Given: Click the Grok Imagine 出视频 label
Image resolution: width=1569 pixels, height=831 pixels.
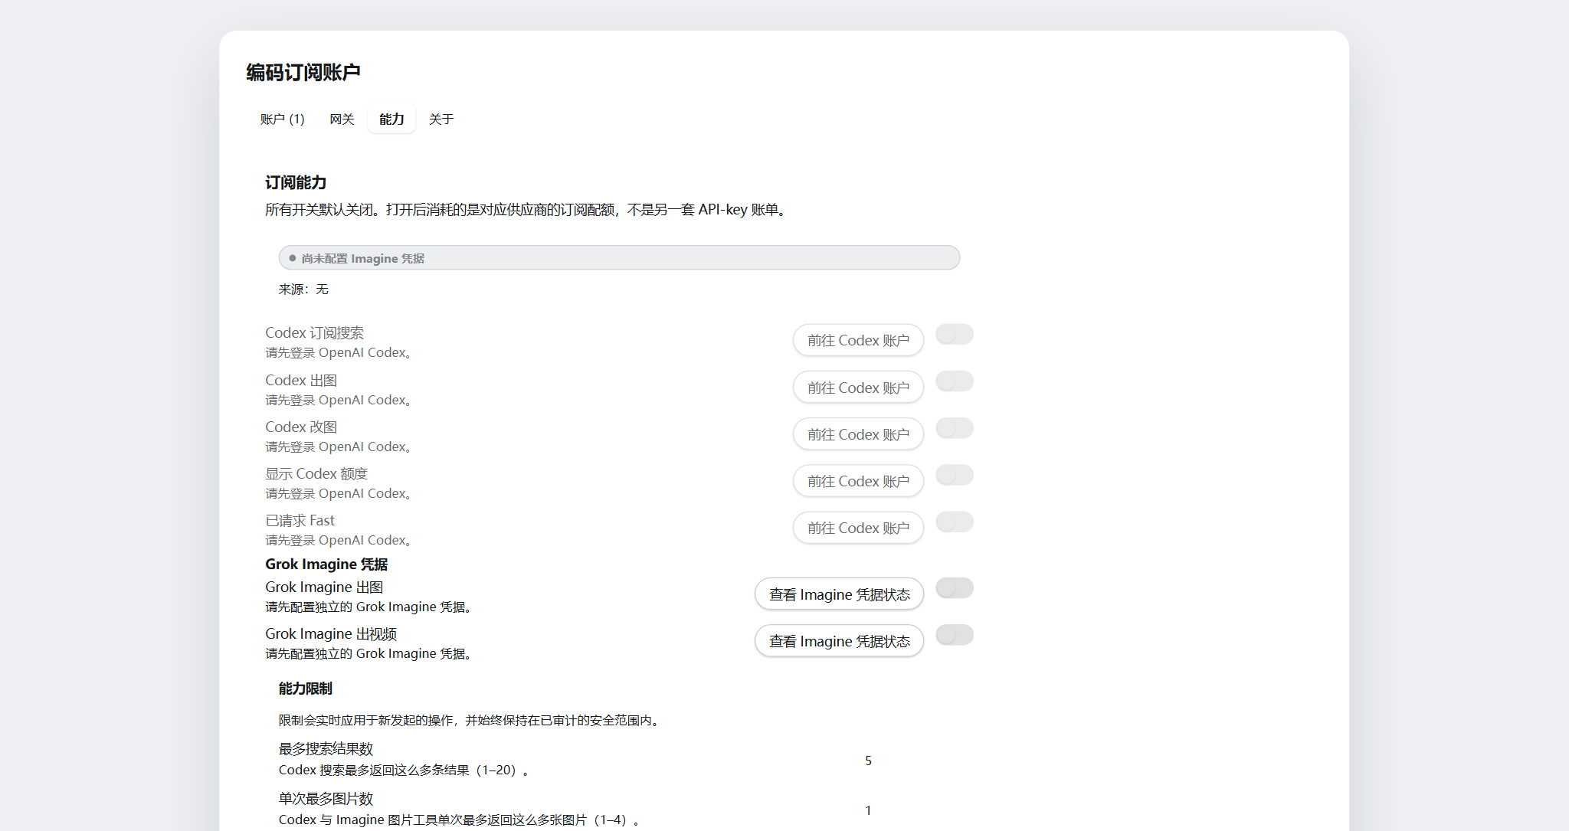Looking at the screenshot, I should tap(331, 634).
